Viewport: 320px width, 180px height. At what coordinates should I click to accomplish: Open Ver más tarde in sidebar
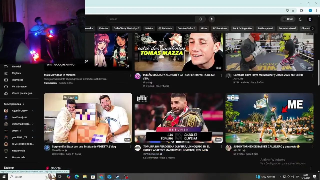pyautogui.click(x=19, y=87)
